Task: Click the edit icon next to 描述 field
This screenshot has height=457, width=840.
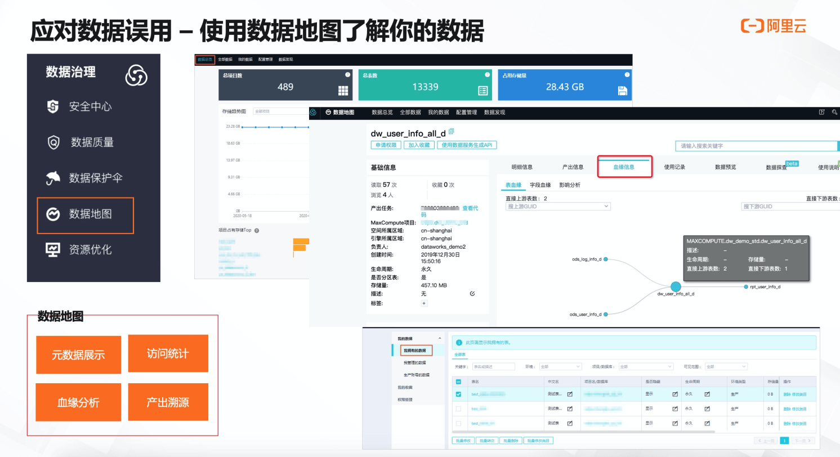Action: 472,293
